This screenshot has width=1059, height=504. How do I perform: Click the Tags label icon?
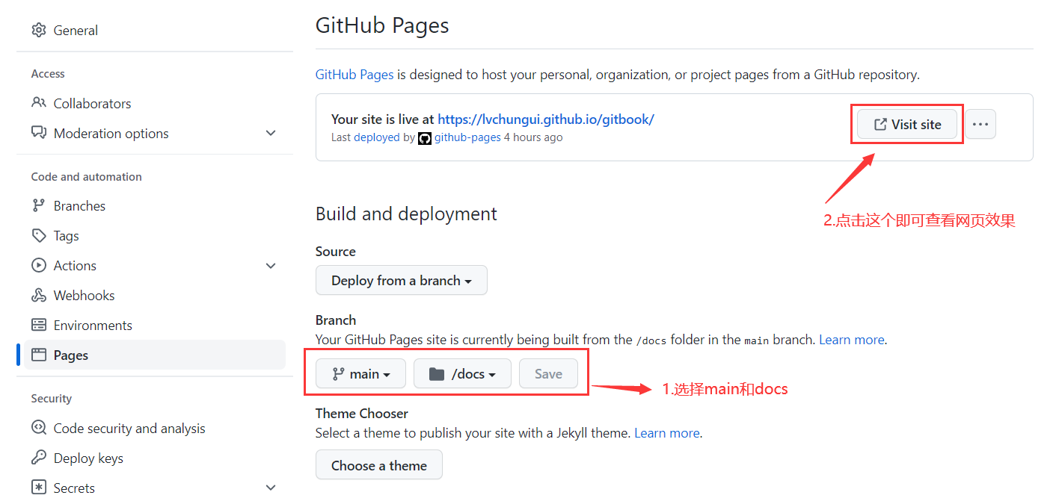[39, 235]
